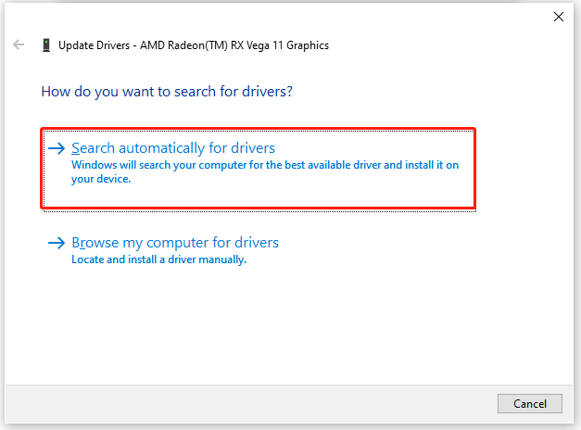Click the arrow icon beside Search automatically
The width and height of the screenshot is (581, 430).
[57, 148]
